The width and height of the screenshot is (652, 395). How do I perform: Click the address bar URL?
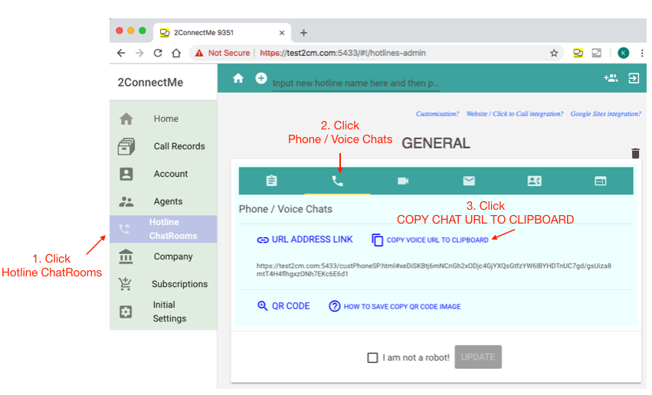pyautogui.click(x=342, y=53)
